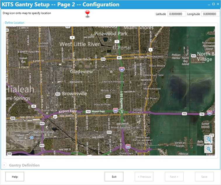Minimize the KITS Gantry Setup window
Viewport: 221px width, 185px height.
[x=209, y=4]
